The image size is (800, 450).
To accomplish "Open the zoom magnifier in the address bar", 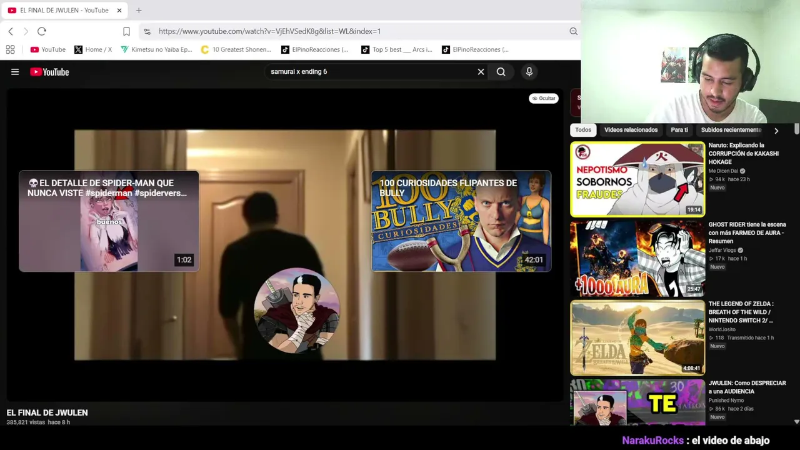I will pyautogui.click(x=573, y=31).
